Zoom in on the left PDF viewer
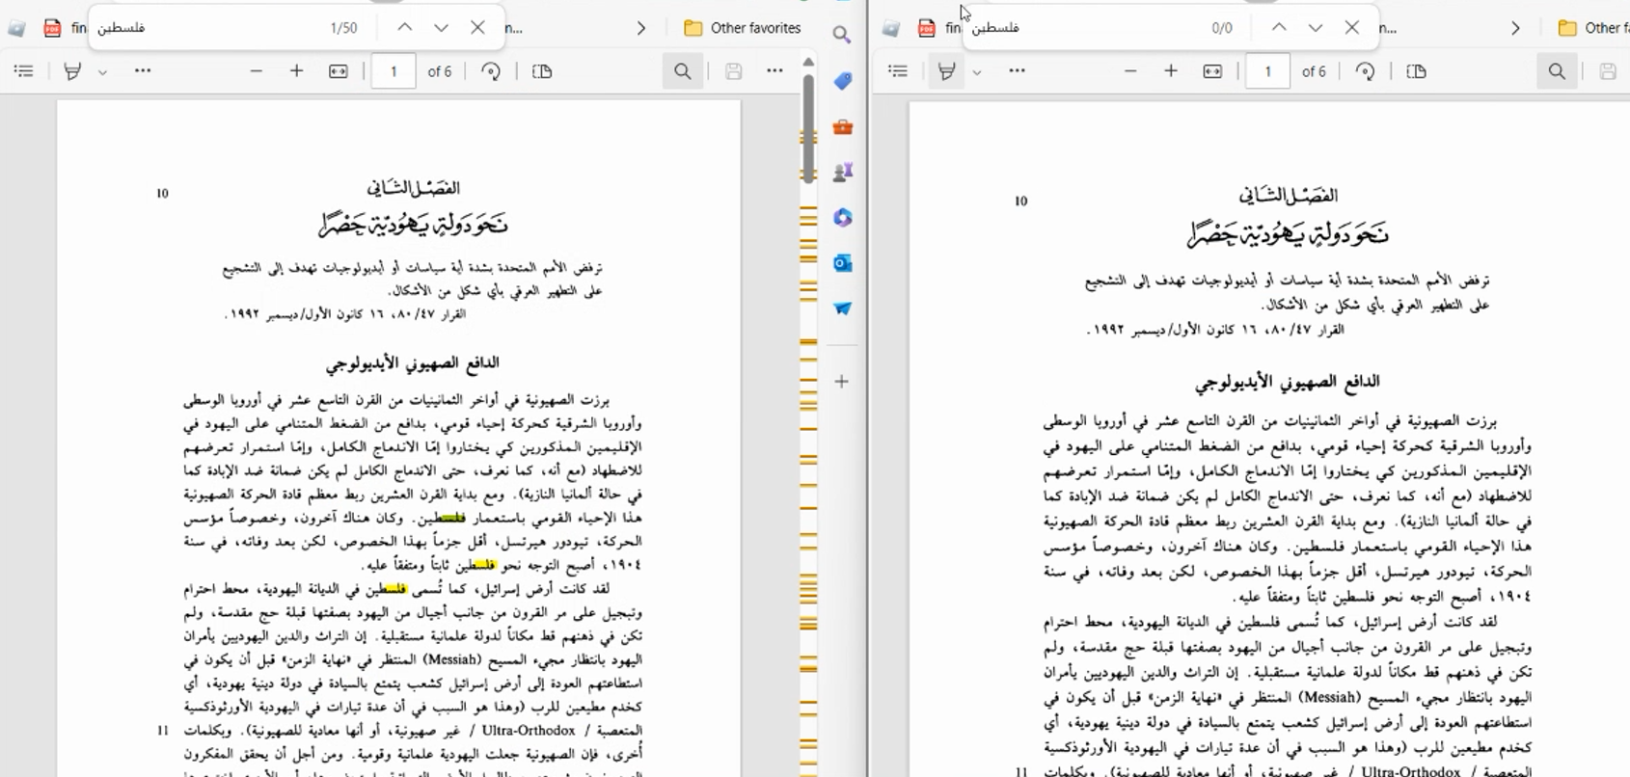1630x777 pixels. (297, 71)
